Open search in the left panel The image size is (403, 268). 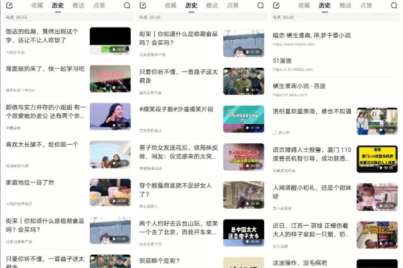click(x=127, y=6)
